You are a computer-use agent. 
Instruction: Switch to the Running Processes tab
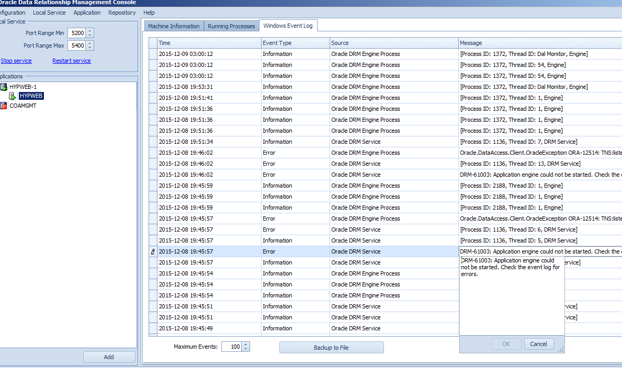click(x=231, y=26)
